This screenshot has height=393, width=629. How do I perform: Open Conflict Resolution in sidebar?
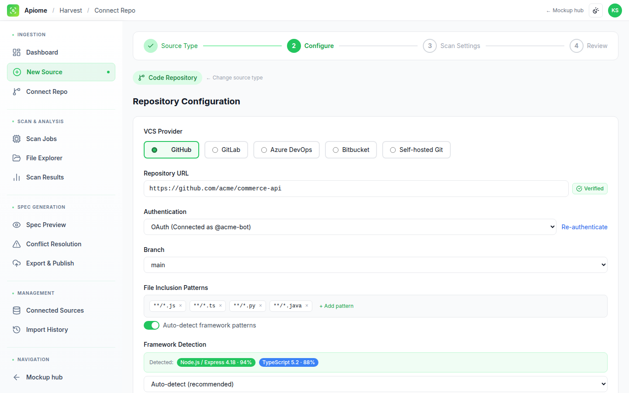point(61,244)
